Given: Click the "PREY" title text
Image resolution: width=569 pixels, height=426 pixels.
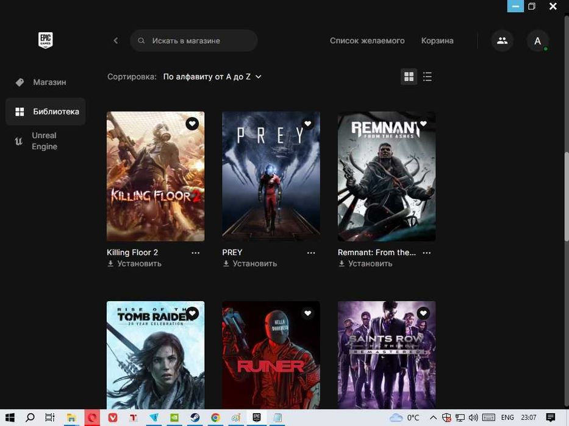Looking at the screenshot, I should [232, 253].
